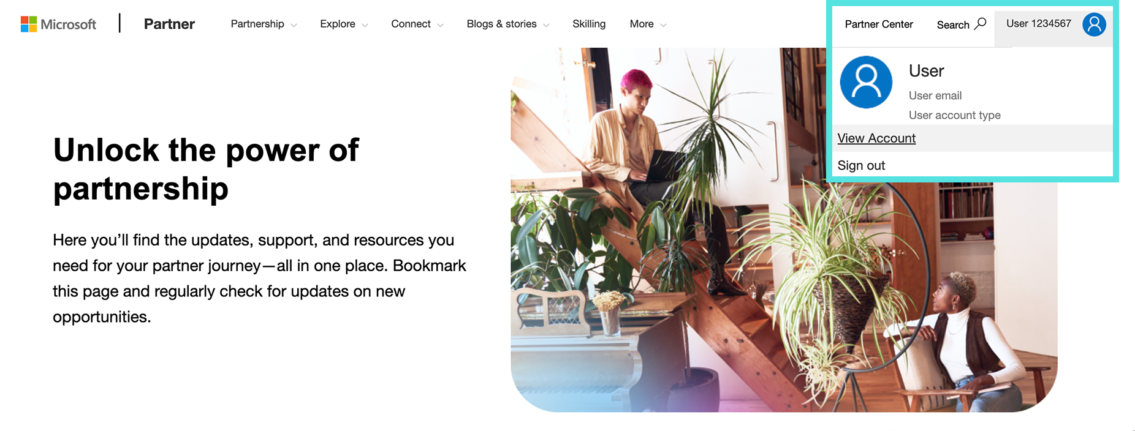Go to Partner Center
Image resolution: width=1135 pixels, height=431 pixels.
[x=879, y=24]
